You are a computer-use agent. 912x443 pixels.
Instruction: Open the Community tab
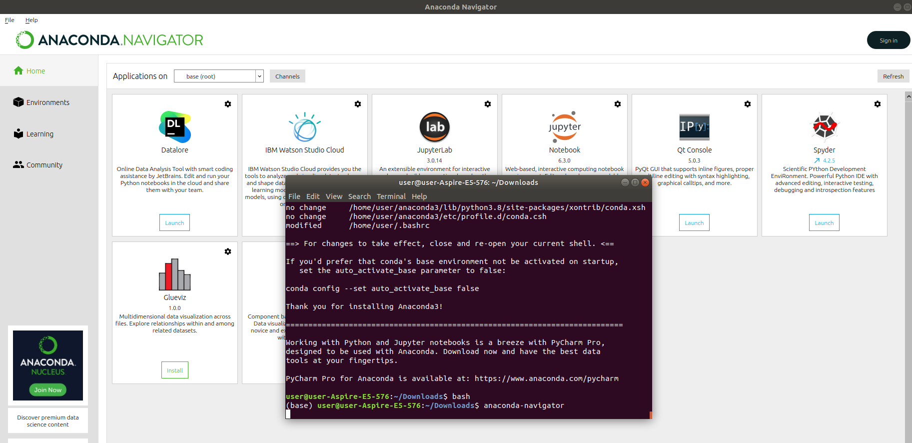click(49, 165)
